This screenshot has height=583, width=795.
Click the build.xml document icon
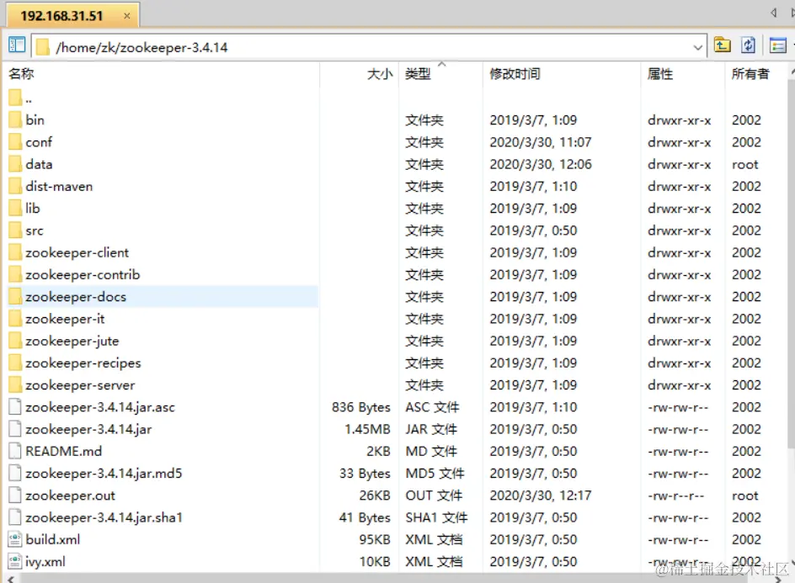point(15,539)
